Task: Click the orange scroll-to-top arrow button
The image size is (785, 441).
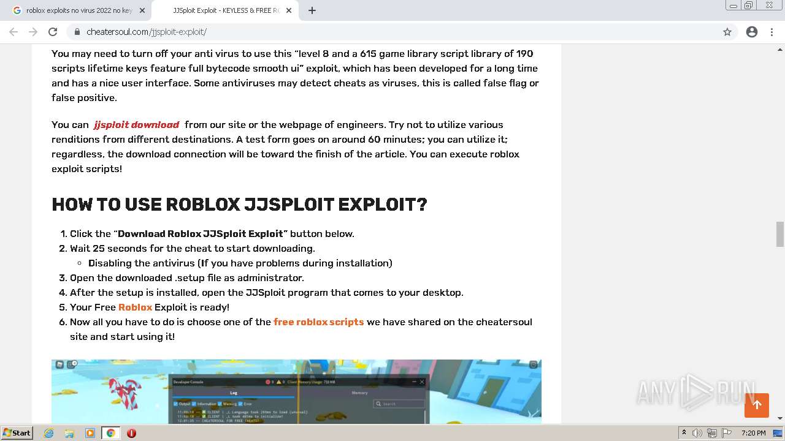Action: tap(757, 405)
